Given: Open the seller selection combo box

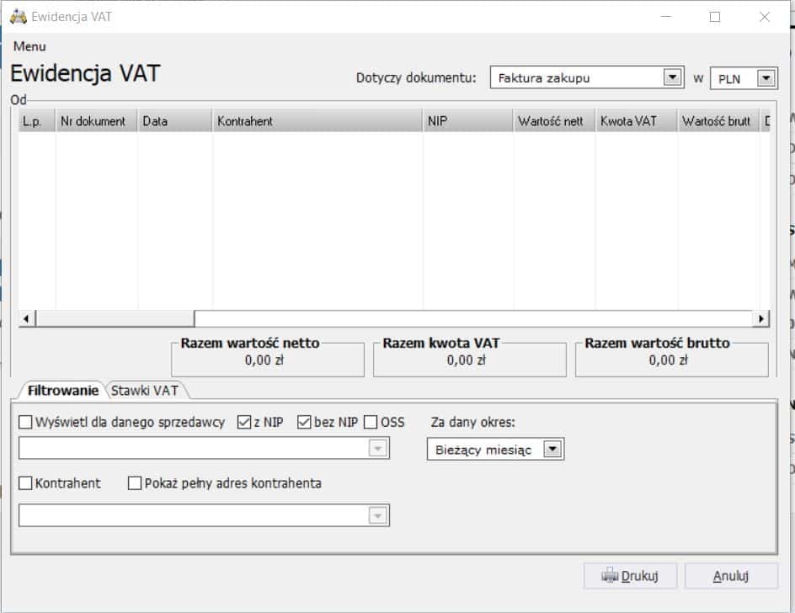Looking at the screenshot, I should point(378,450).
